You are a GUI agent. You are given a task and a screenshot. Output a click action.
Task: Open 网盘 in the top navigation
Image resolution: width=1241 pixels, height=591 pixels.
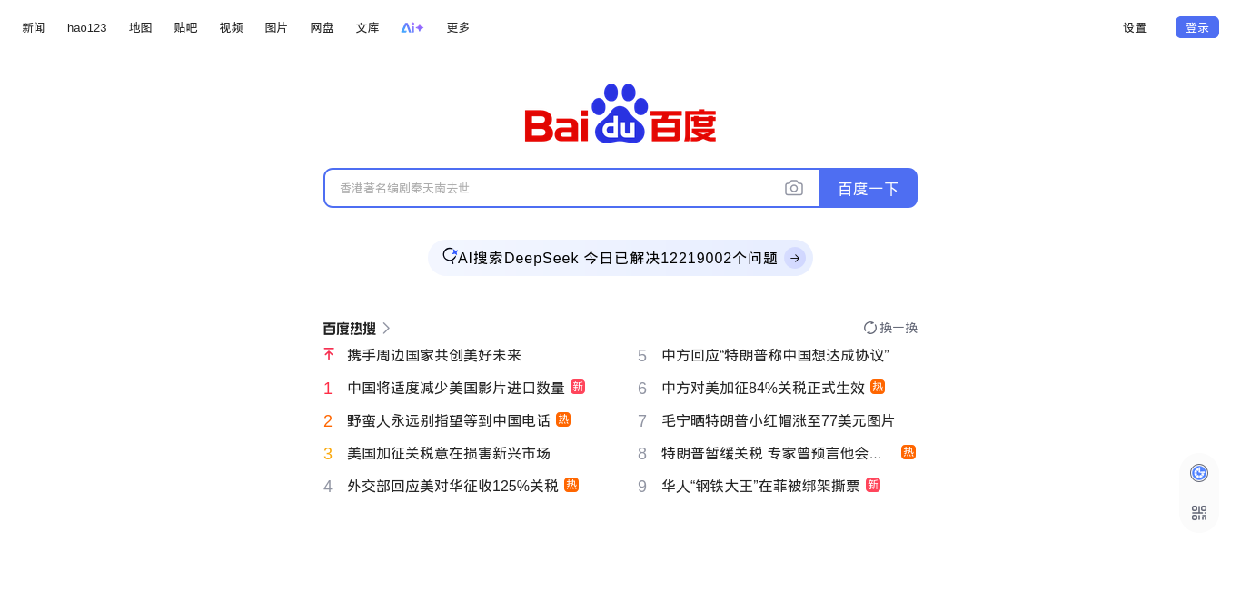click(x=323, y=27)
